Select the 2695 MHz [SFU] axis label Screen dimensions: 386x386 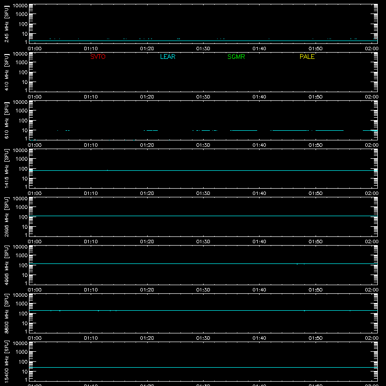(x=7, y=217)
